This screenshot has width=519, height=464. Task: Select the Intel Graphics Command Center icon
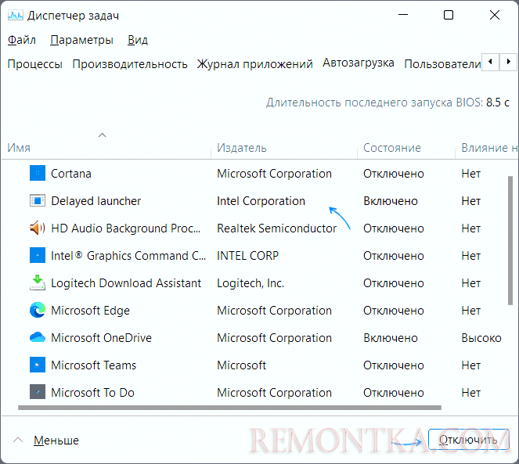[38, 256]
